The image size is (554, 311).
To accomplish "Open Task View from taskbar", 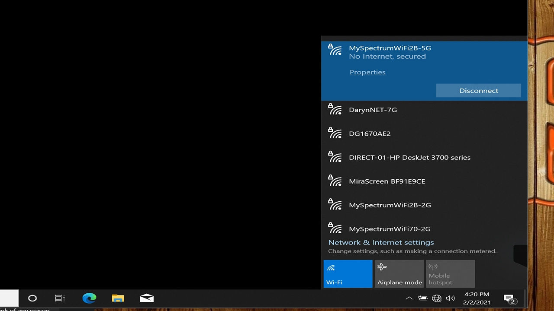I will pos(60,298).
